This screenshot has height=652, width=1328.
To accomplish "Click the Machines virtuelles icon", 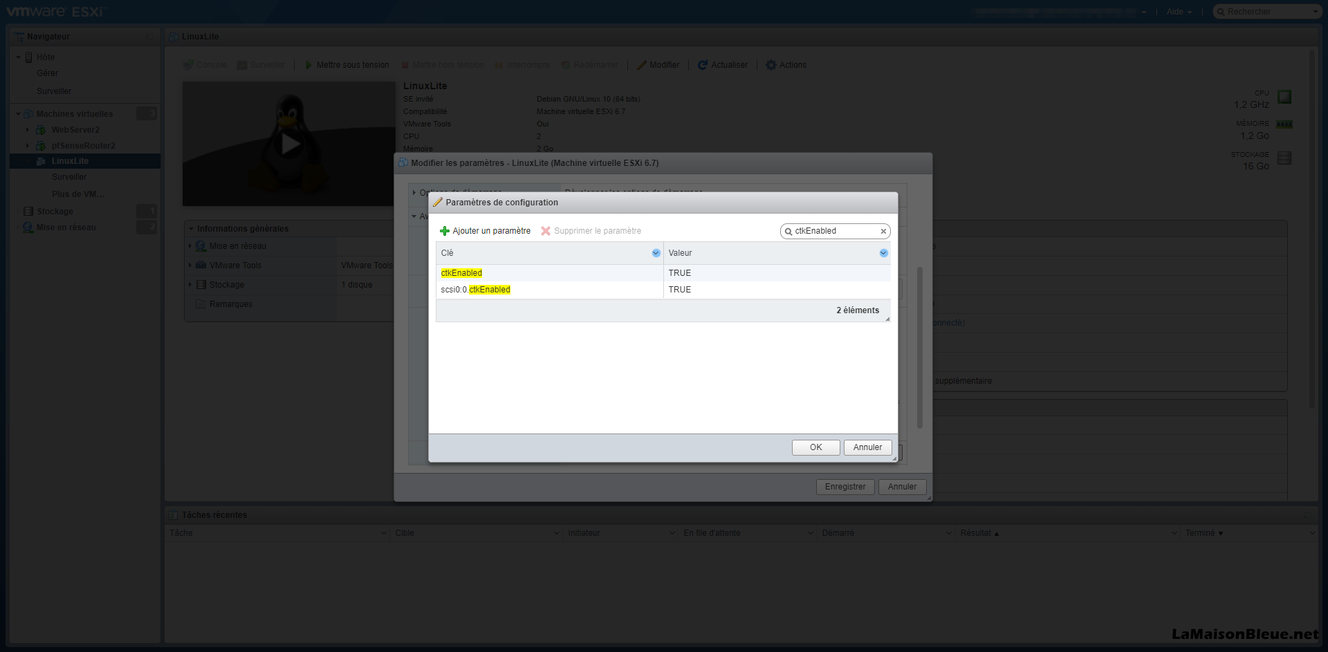I will pos(28,114).
